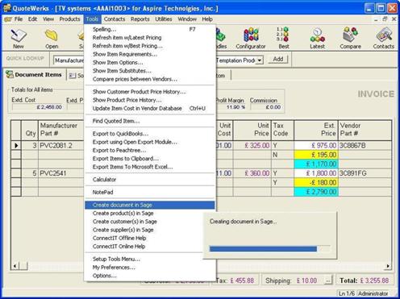Open the Edit menu
This screenshot has width=400, height=299.
click(32, 19)
